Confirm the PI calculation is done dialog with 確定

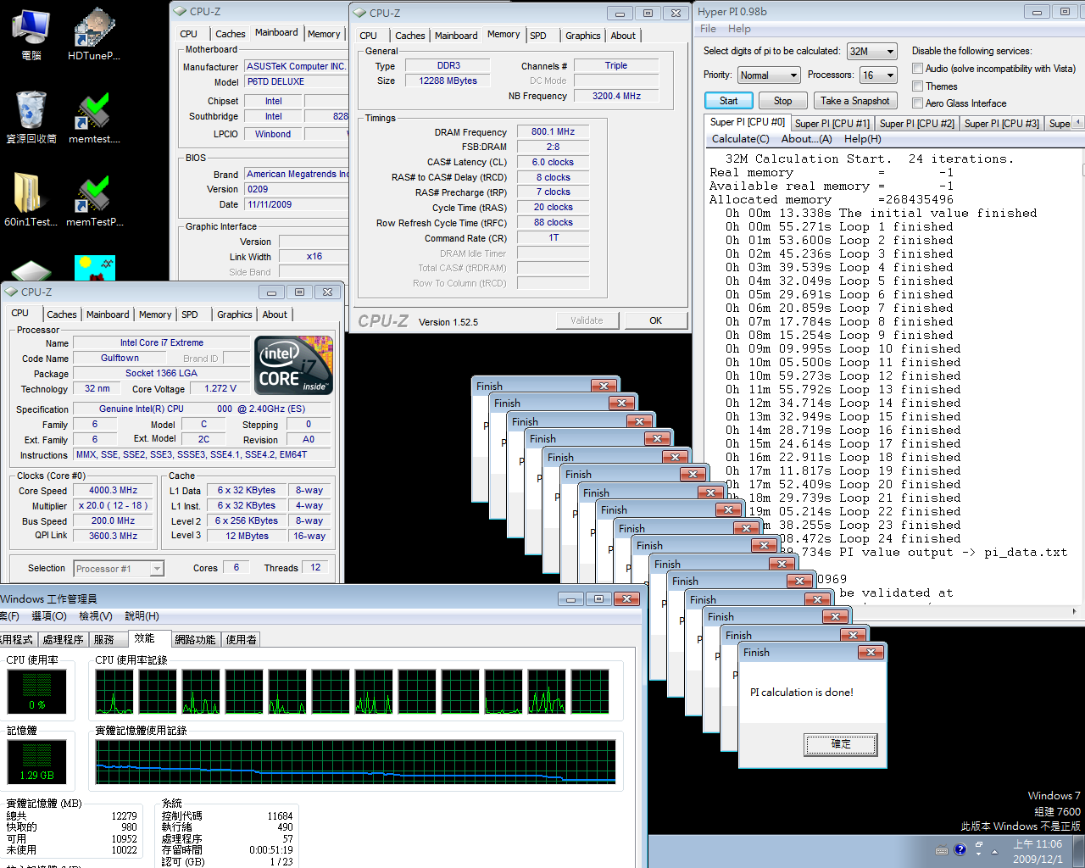point(840,744)
